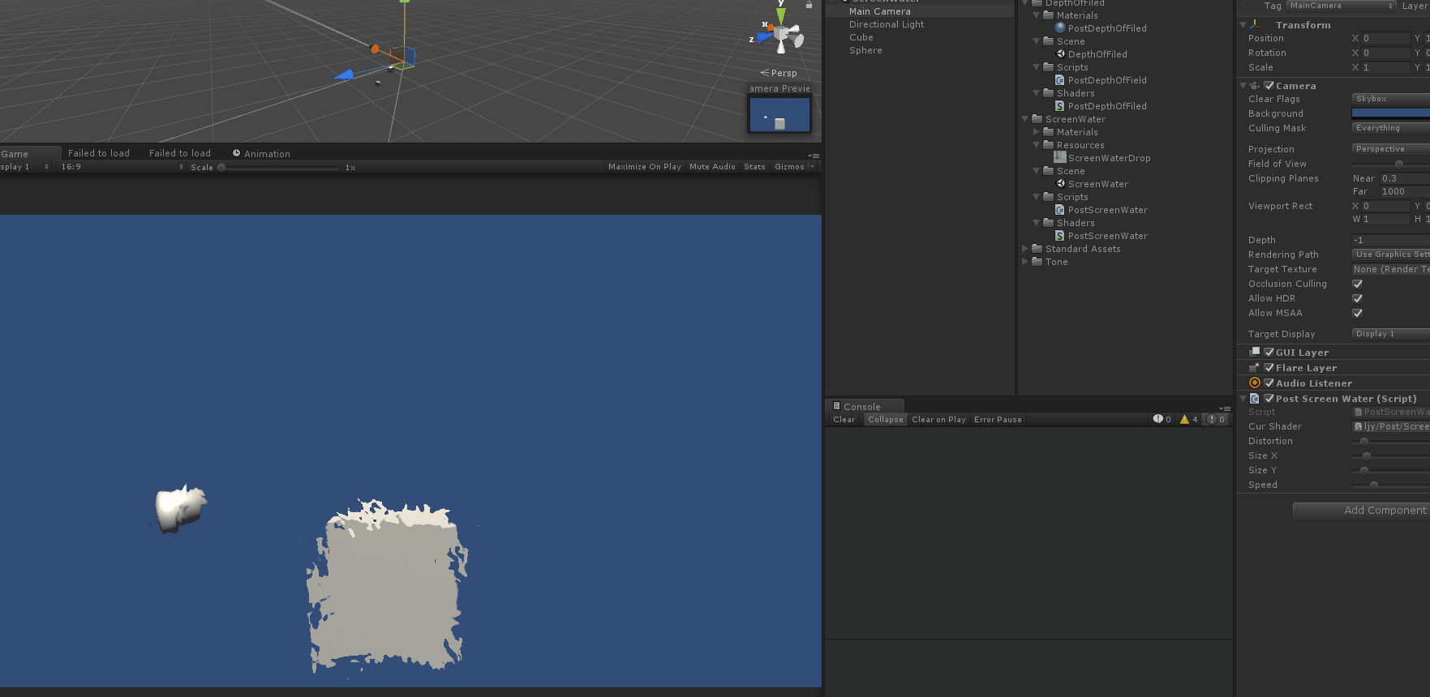Open the MainCamera Tag dropdown

point(1340,6)
